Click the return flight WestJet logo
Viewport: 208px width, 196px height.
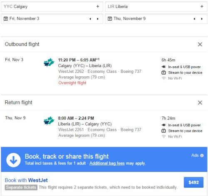(49, 121)
